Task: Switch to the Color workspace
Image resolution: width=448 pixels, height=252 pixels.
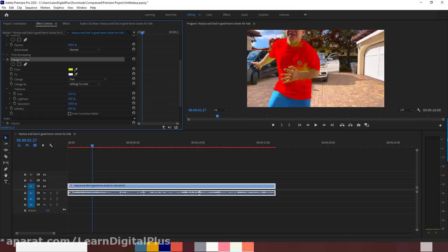Action: click(x=209, y=15)
